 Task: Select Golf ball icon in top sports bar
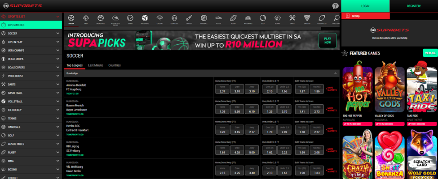(263, 18)
